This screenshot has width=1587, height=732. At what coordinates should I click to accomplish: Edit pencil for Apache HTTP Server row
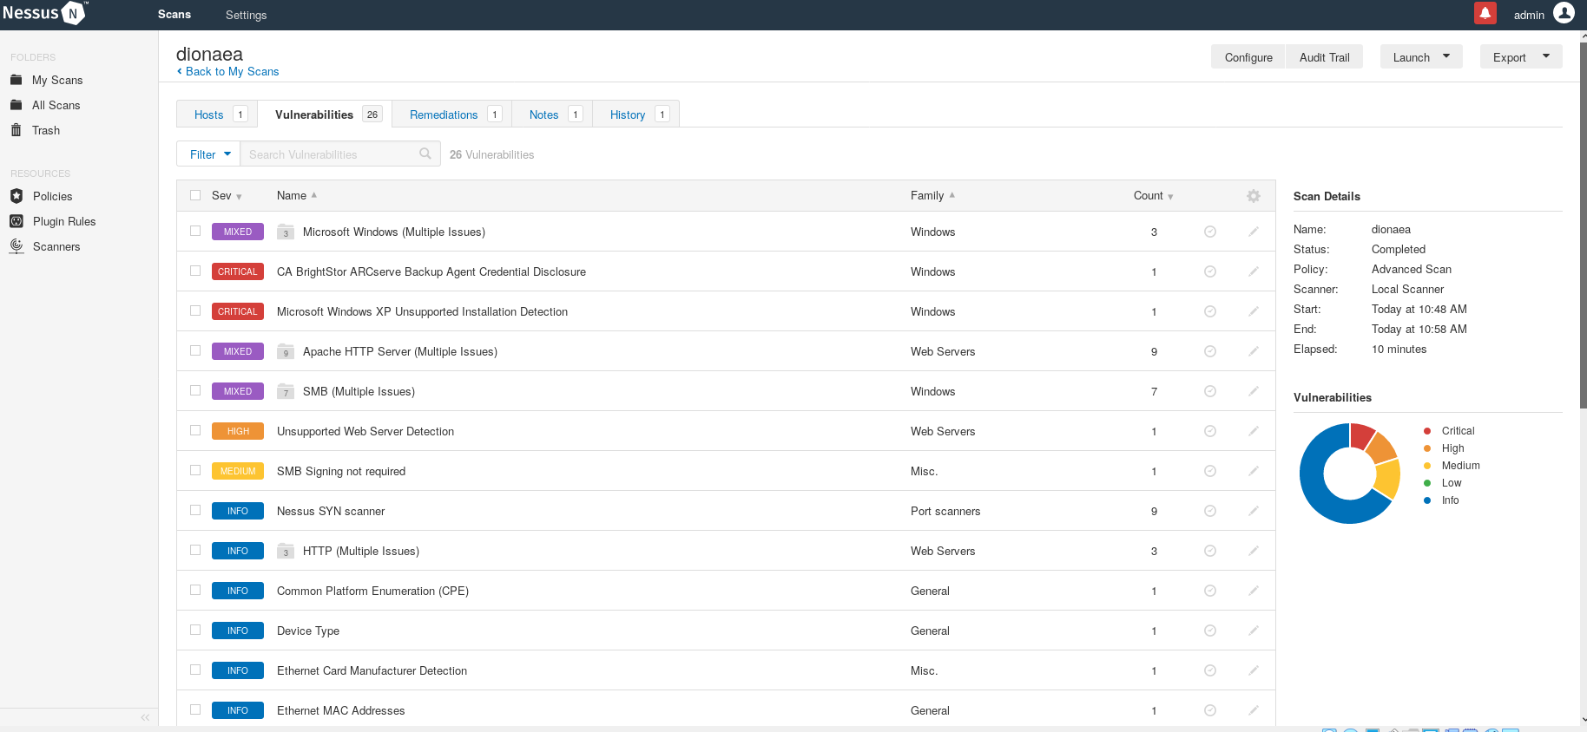click(x=1254, y=351)
